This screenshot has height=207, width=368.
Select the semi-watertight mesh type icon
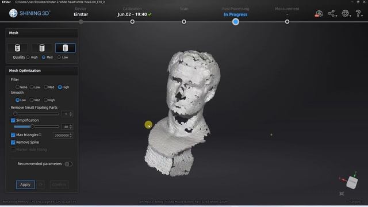pos(42,48)
